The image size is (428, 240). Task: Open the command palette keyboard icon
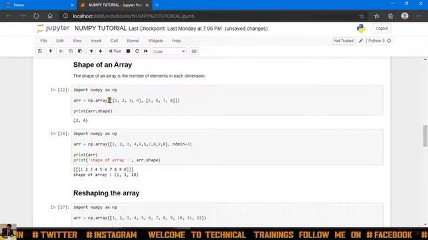(194, 51)
